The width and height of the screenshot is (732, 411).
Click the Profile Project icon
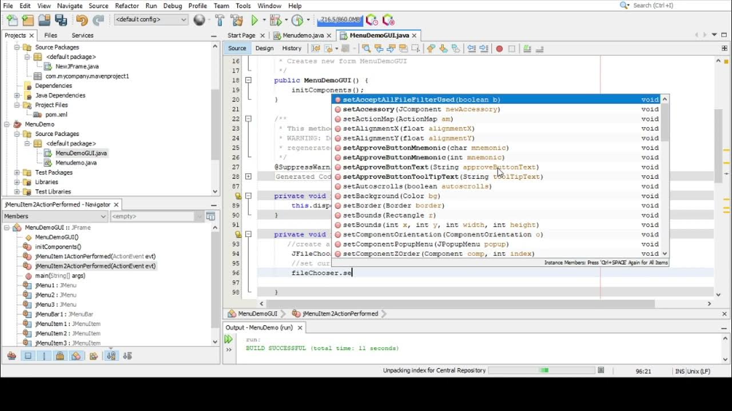(297, 20)
